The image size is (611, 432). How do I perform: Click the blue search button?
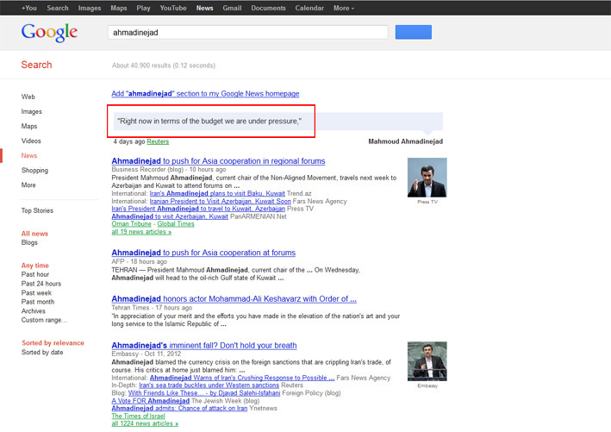414,32
